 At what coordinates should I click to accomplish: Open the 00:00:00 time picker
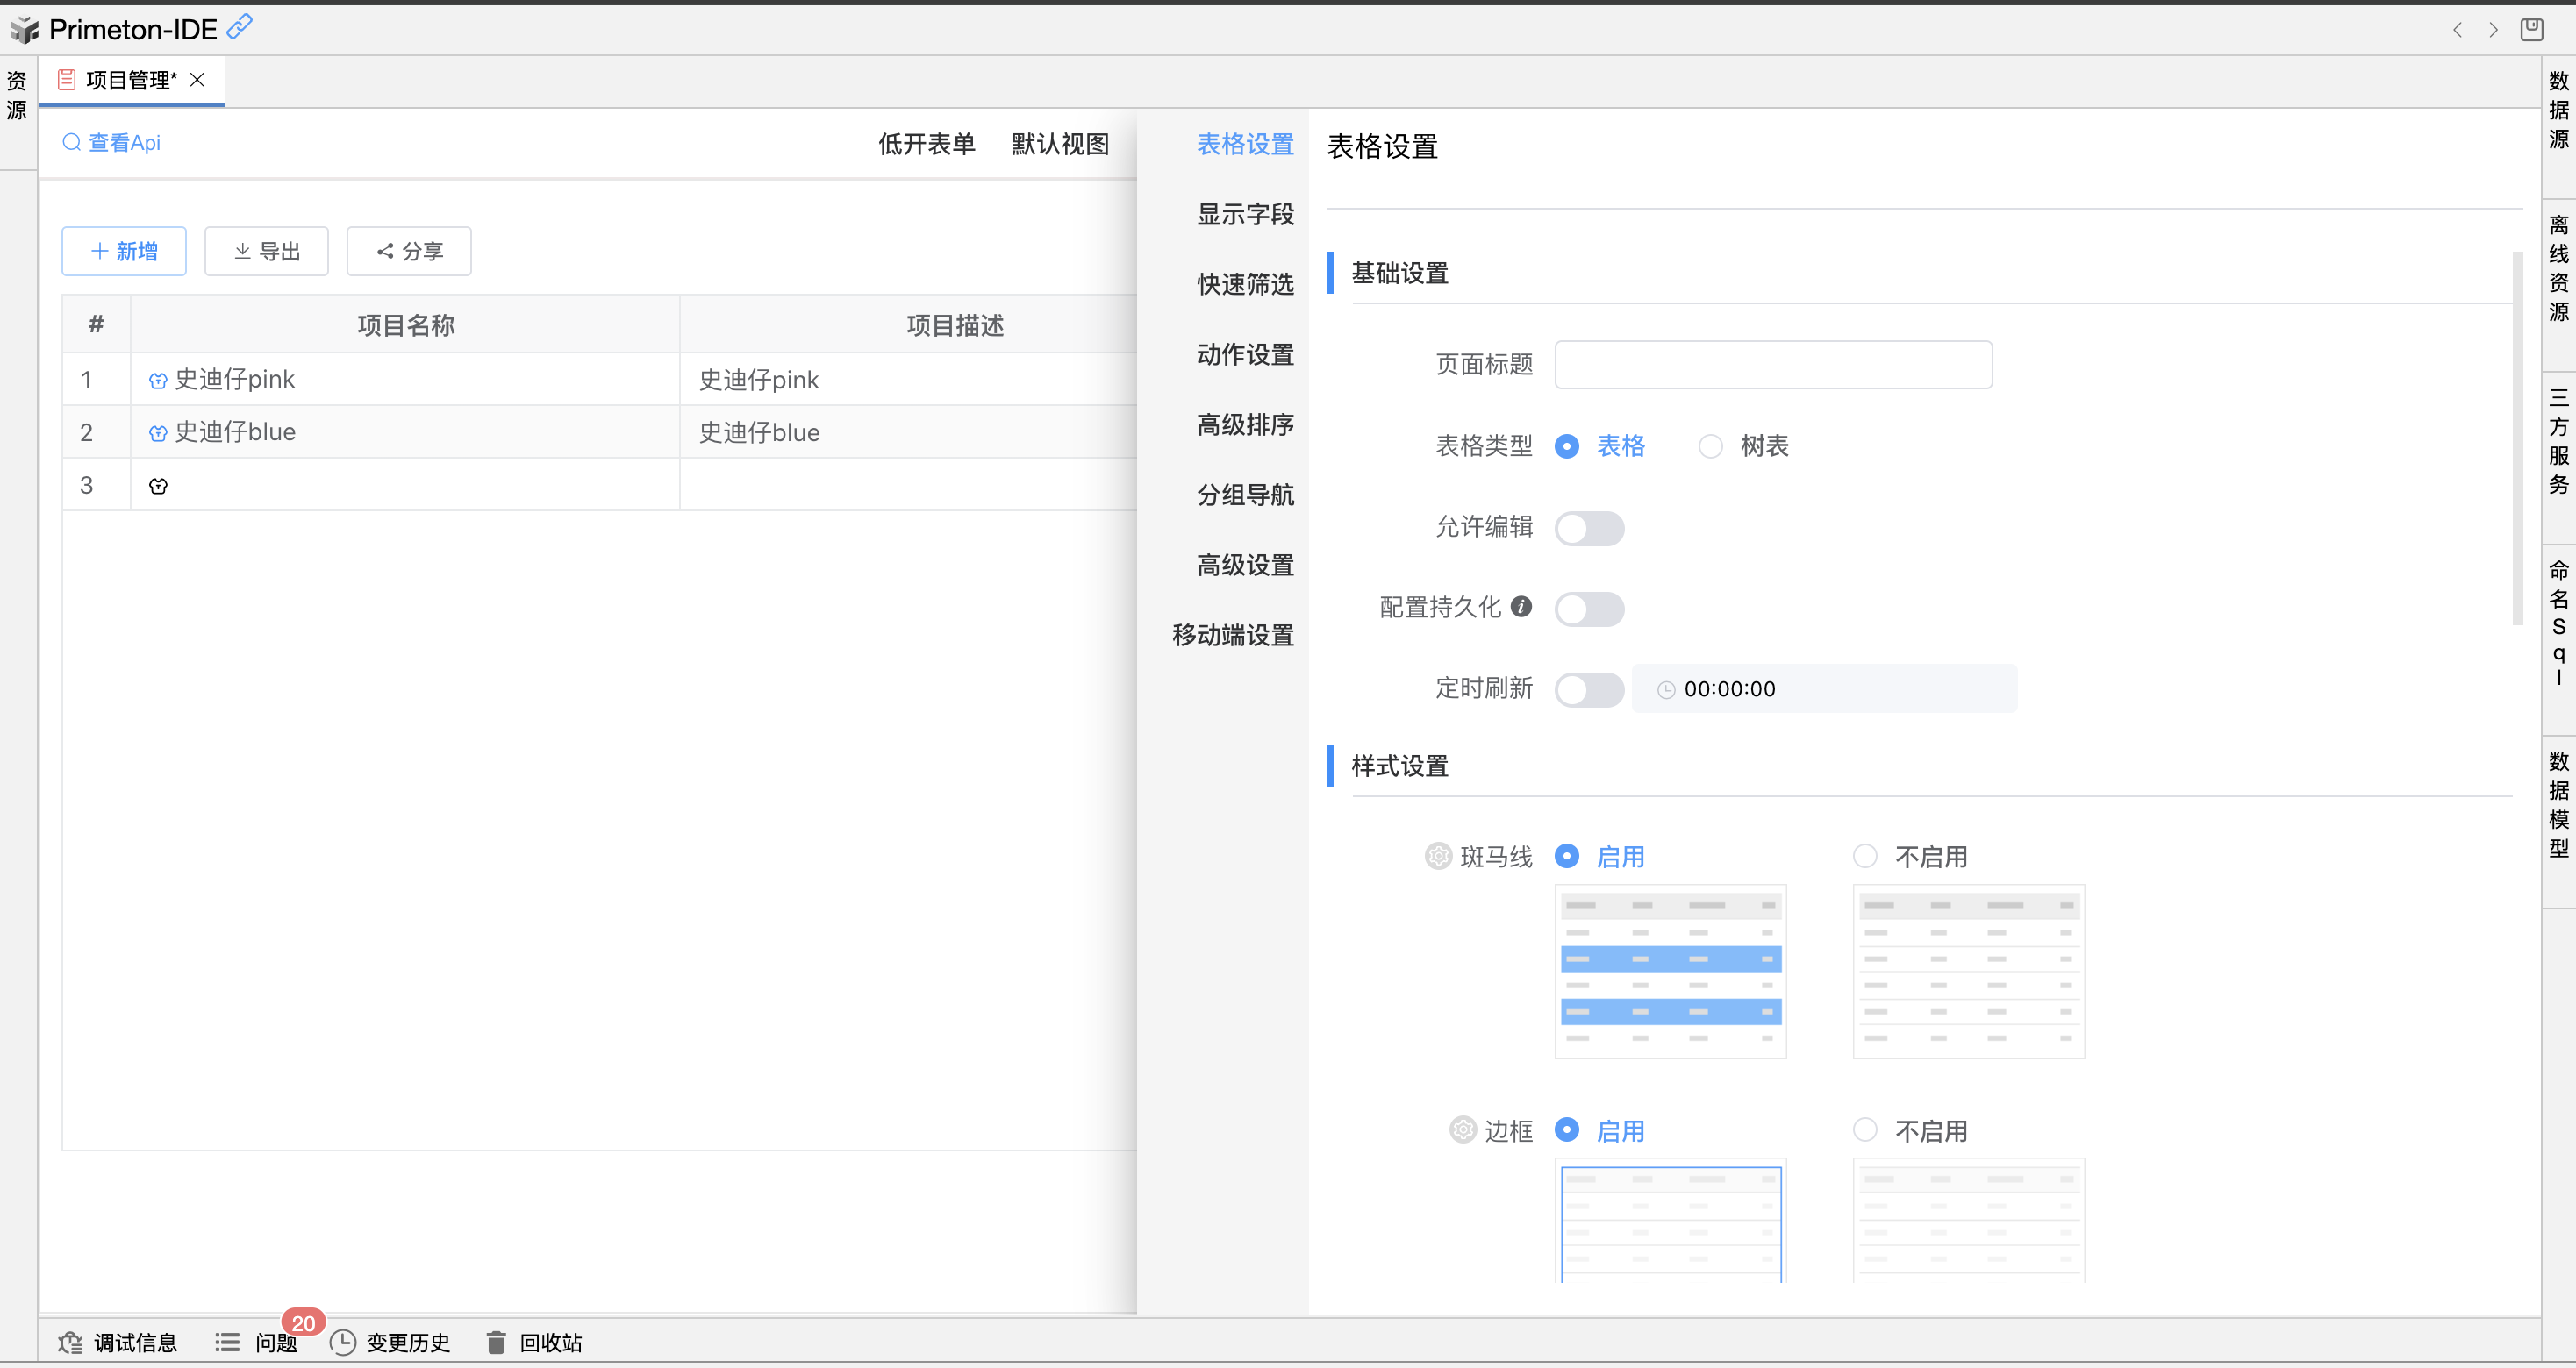[x=1823, y=688]
